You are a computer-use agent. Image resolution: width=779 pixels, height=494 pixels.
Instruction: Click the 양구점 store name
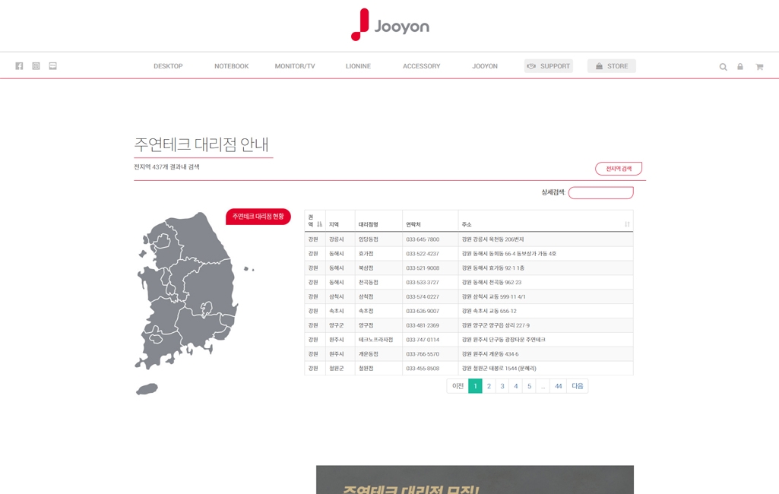point(366,325)
